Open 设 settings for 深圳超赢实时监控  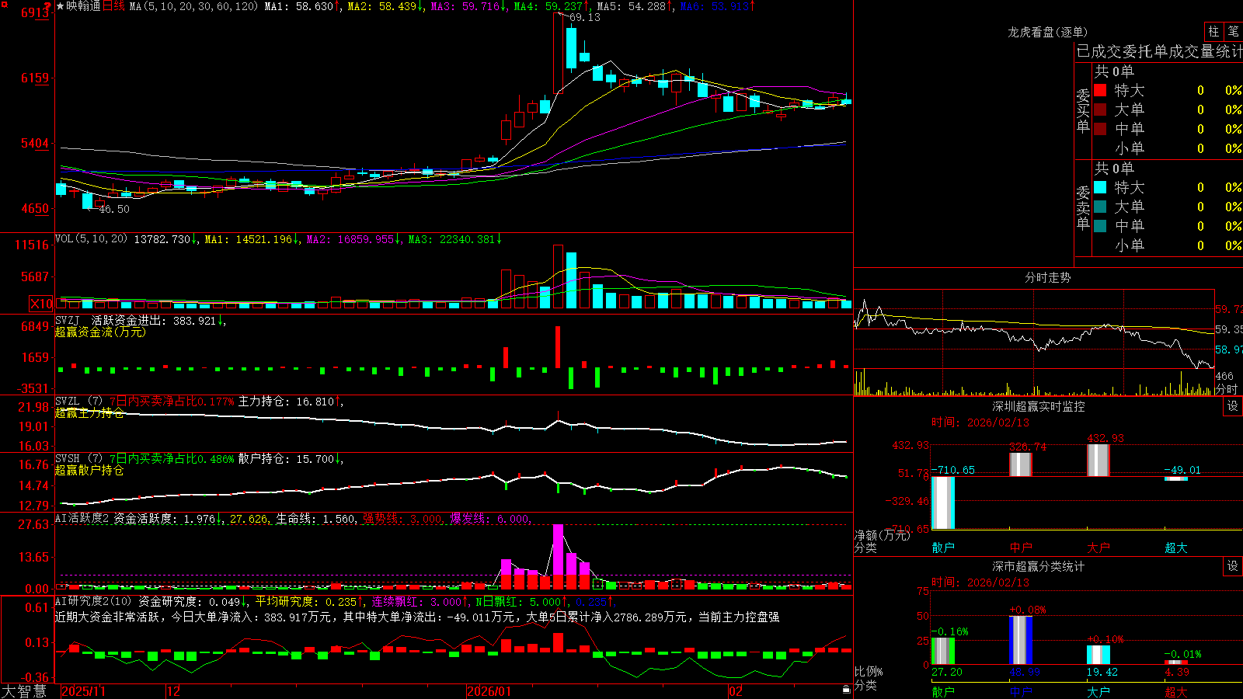[x=1233, y=406]
